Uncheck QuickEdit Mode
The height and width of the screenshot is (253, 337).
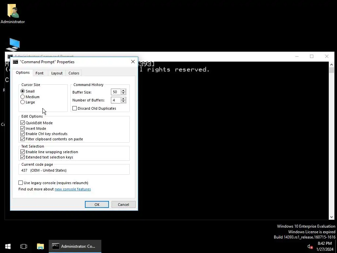23,123
